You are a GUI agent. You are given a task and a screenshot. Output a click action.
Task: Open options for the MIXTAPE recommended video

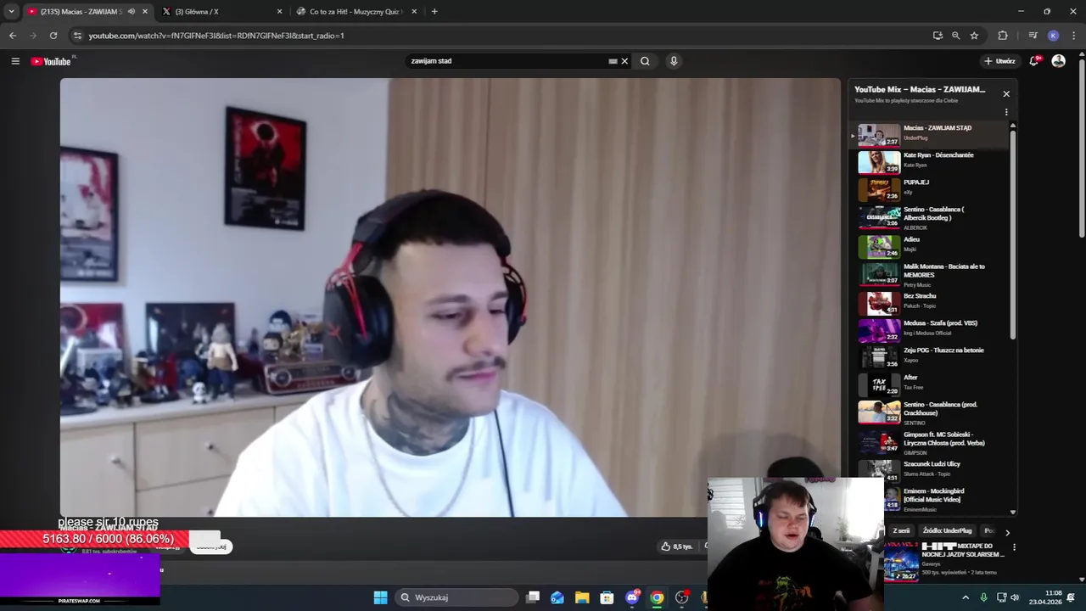1014,548
